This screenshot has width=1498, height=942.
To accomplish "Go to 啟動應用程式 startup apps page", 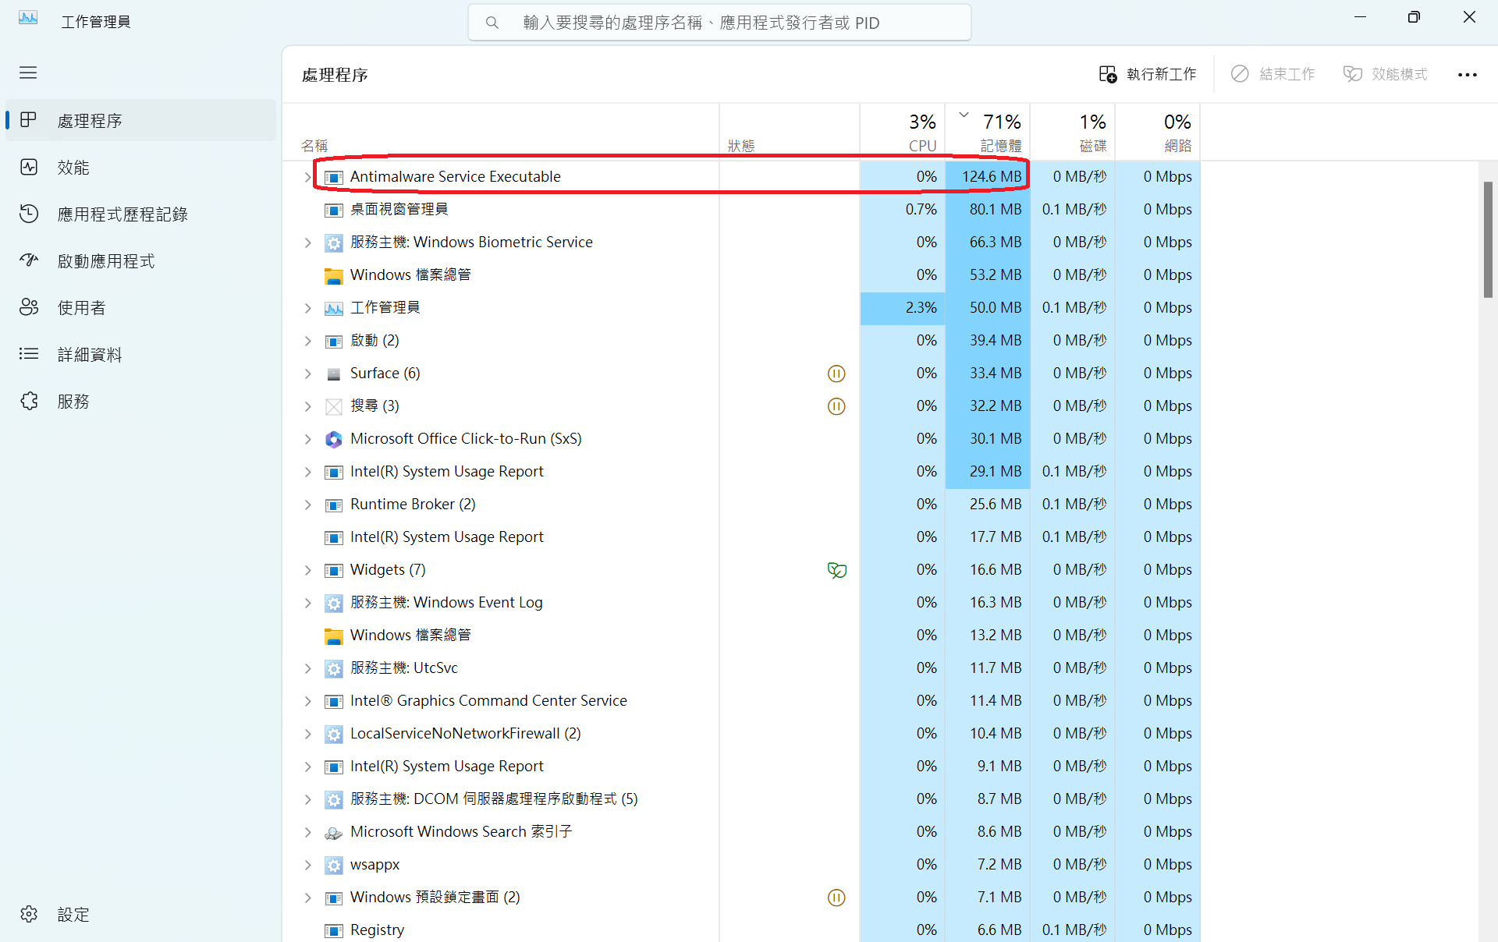I will pyautogui.click(x=105, y=261).
